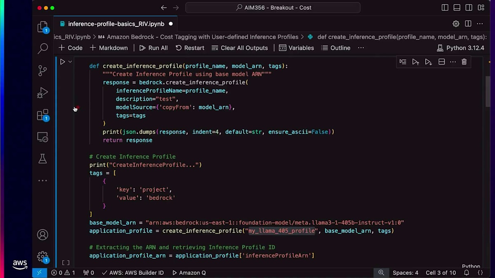Click on the base_model_arn assignment line
This screenshot has width=495, height=278.
[247, 222]
